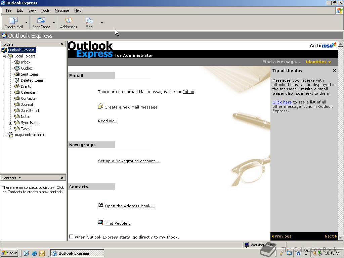
Task: Close the Tip of the day panel
Action: tap(334, 71)
